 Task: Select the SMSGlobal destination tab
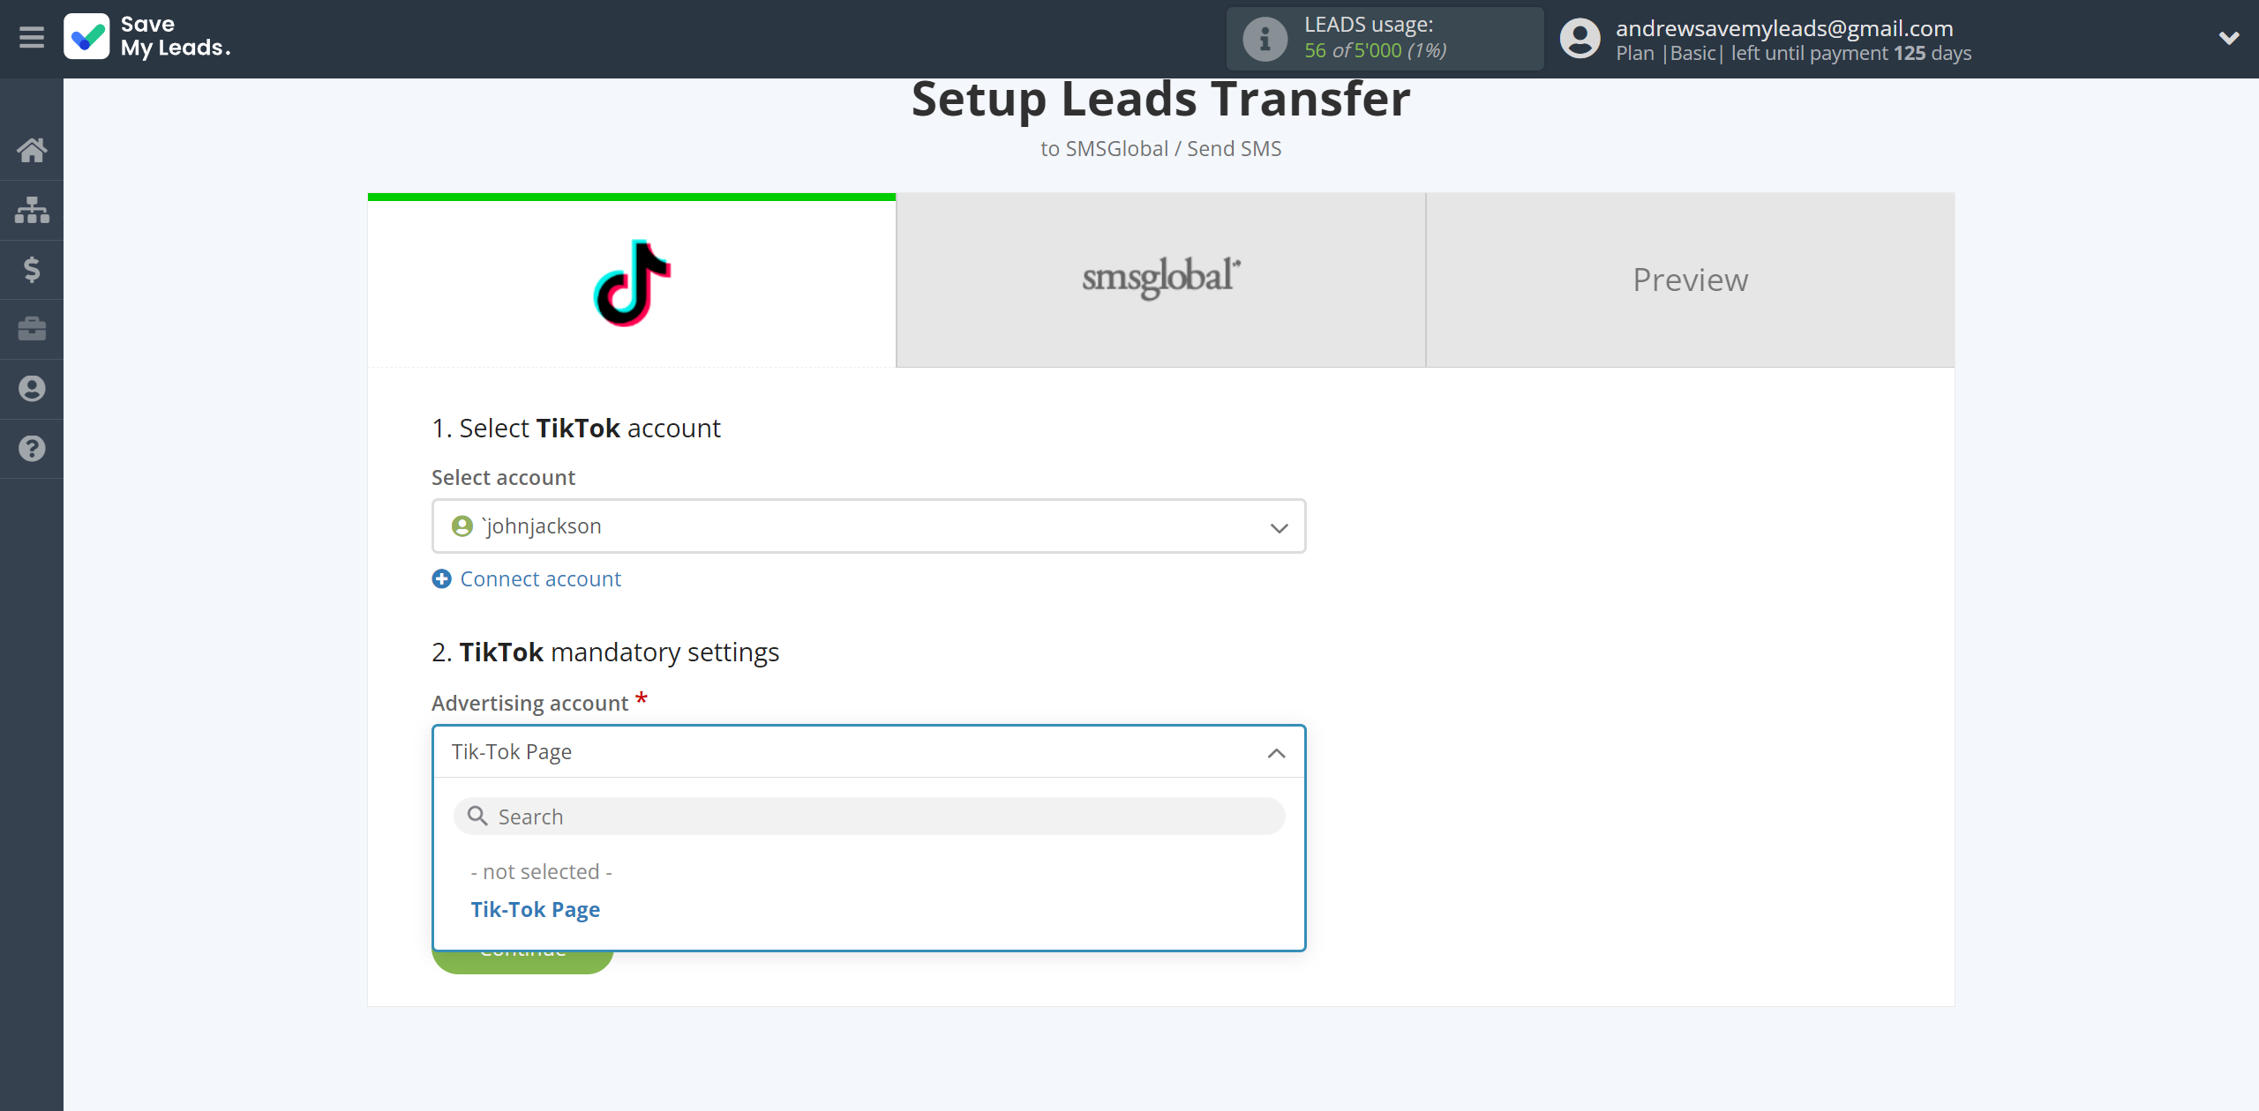tap(1160, 280)
